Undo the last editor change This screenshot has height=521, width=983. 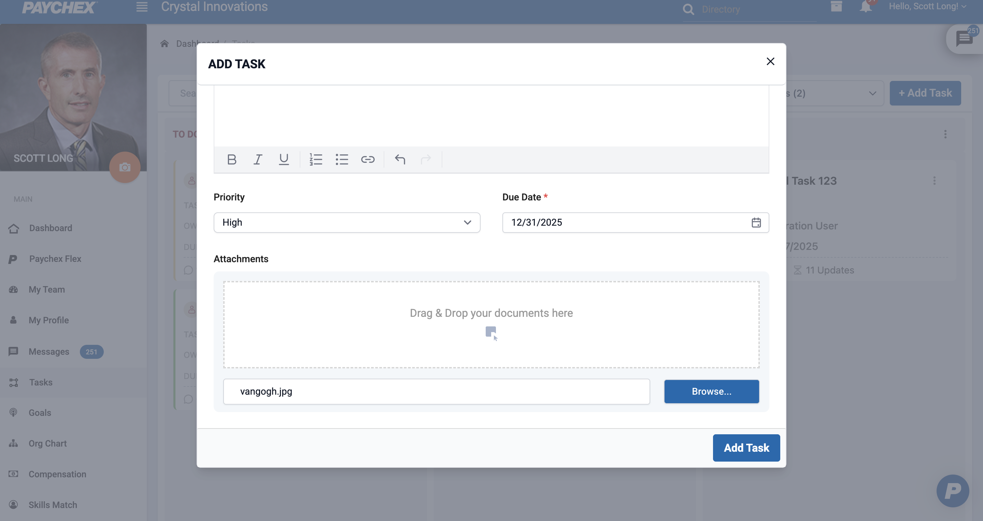[x=400, y=159]
